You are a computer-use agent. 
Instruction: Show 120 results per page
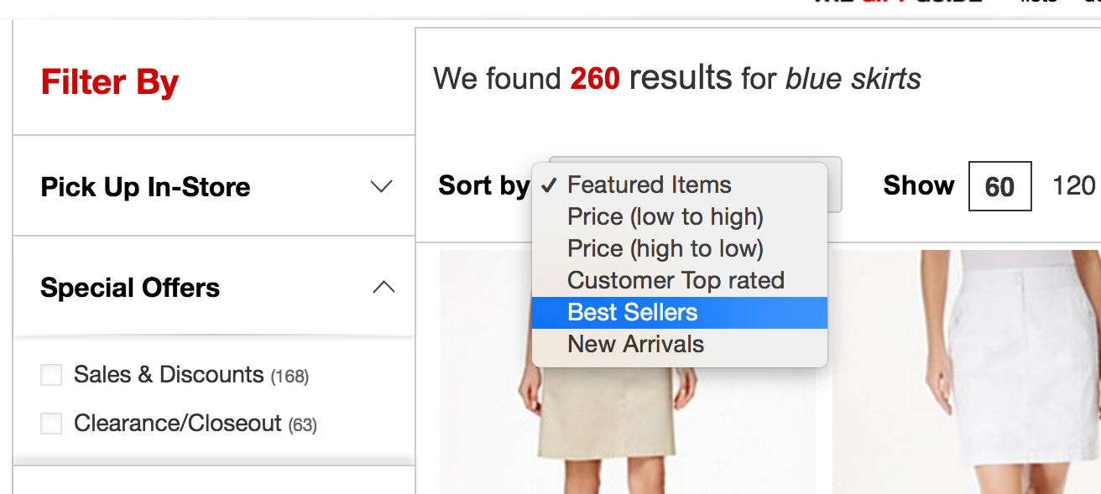pyautogui.click(x=1073, y=185)
